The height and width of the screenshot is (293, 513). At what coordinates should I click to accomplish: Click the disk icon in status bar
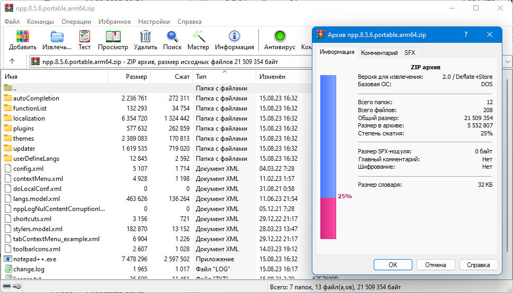(x=7, y=287)
